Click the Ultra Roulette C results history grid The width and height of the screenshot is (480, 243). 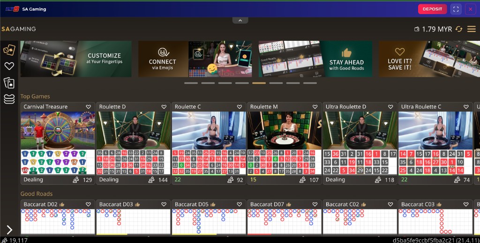click(435, 162)
